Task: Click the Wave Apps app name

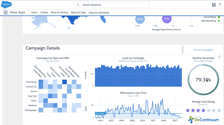Action: 17,12
